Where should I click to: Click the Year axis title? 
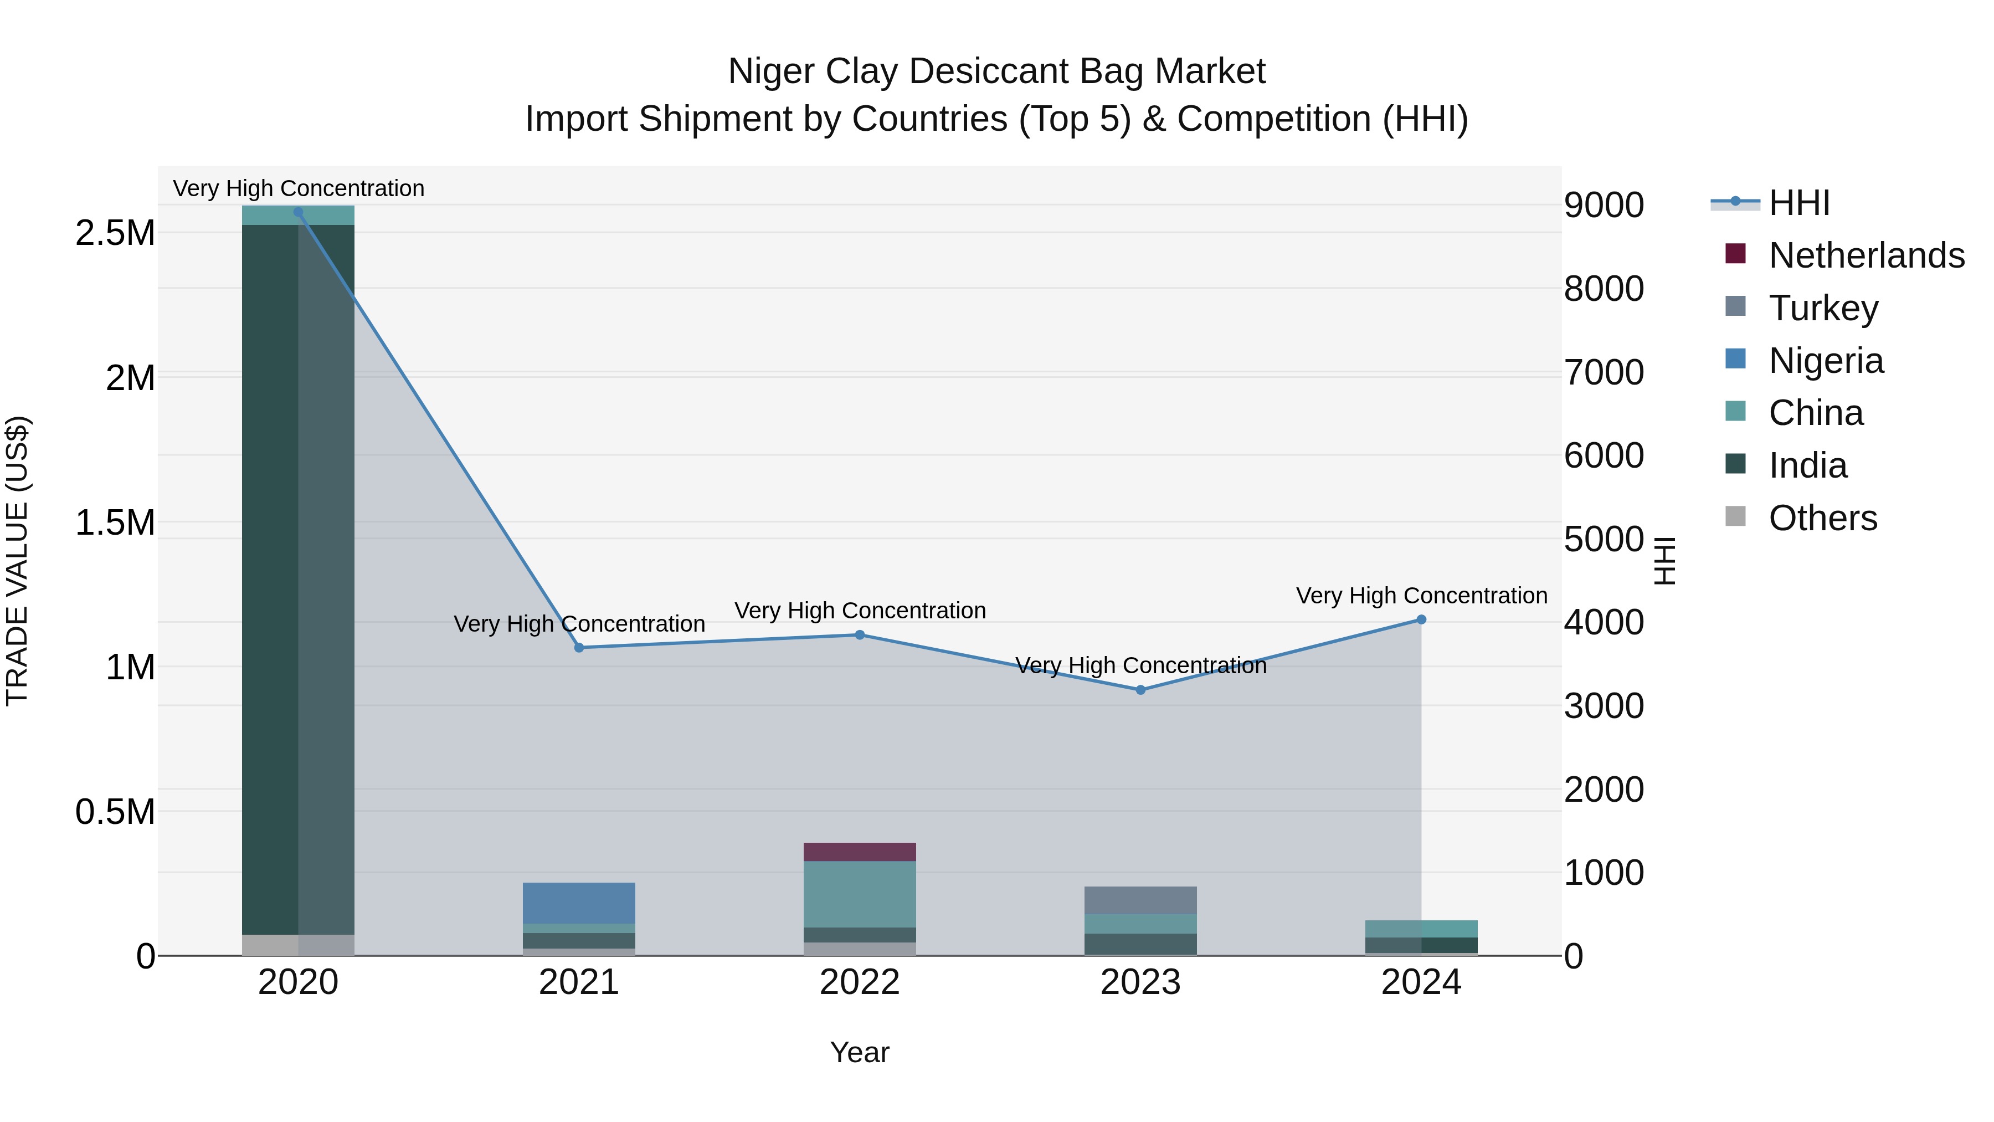pyautogui.click(x=859, y=1052)
